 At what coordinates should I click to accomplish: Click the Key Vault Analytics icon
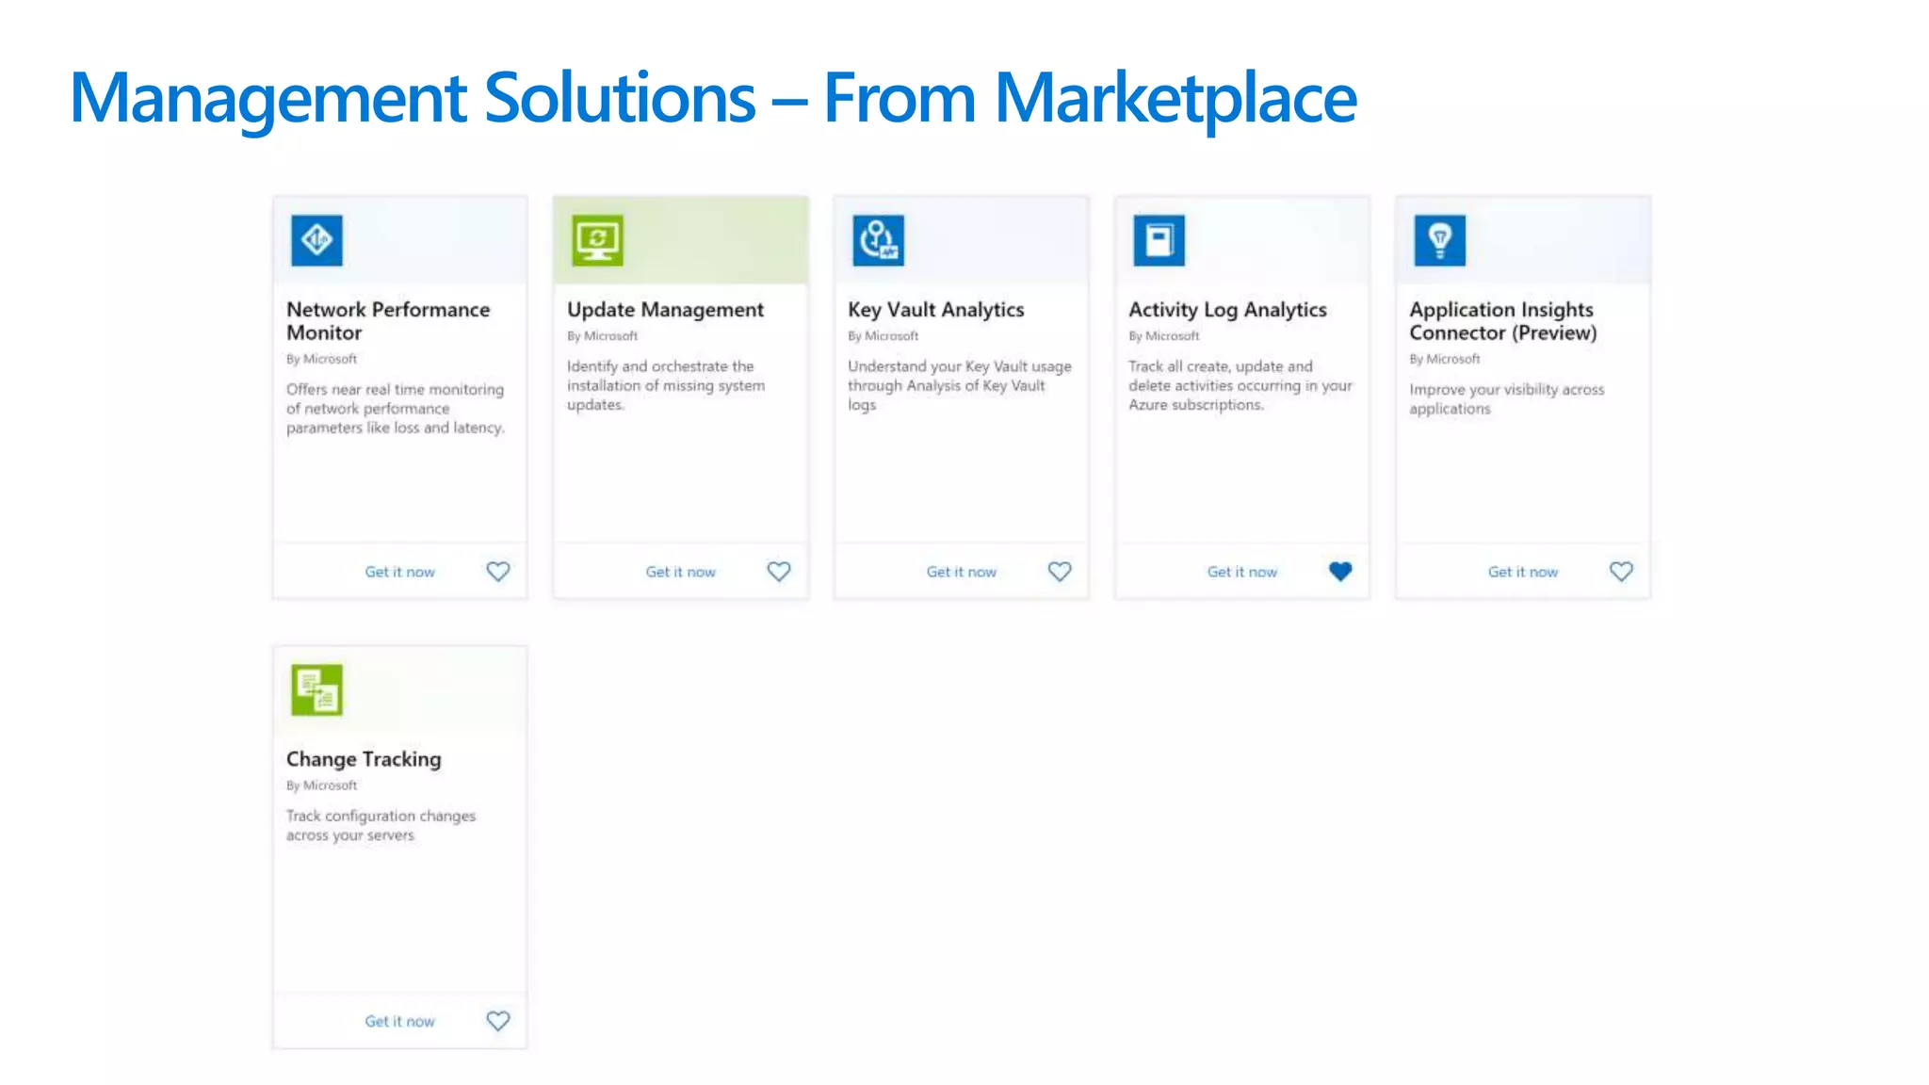point(878,240)
